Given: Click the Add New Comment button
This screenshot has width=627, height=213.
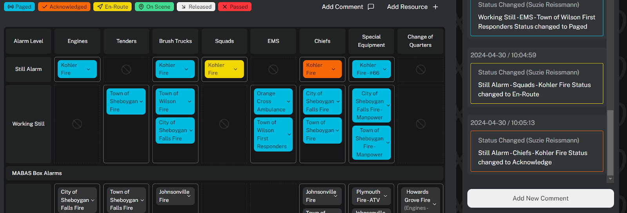Looking at the screenshot, I should [540, 198].
